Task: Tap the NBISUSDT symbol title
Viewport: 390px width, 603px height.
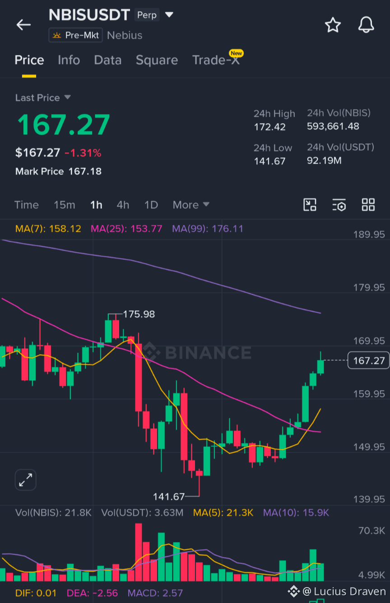Action: click(89, 15)
